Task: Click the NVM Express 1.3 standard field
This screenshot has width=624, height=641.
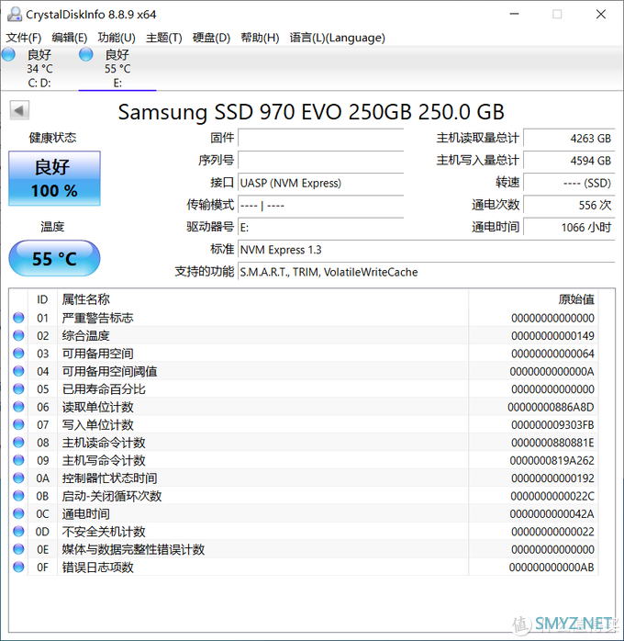Action: tap(427, 249)
